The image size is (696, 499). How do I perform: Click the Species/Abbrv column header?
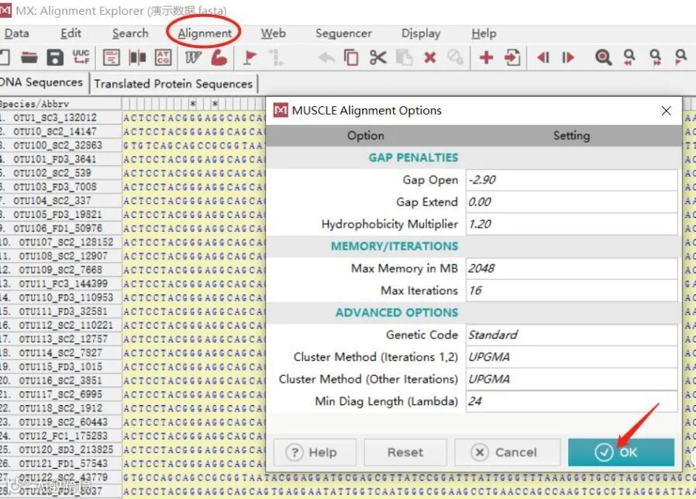click(x=60, y=104)
